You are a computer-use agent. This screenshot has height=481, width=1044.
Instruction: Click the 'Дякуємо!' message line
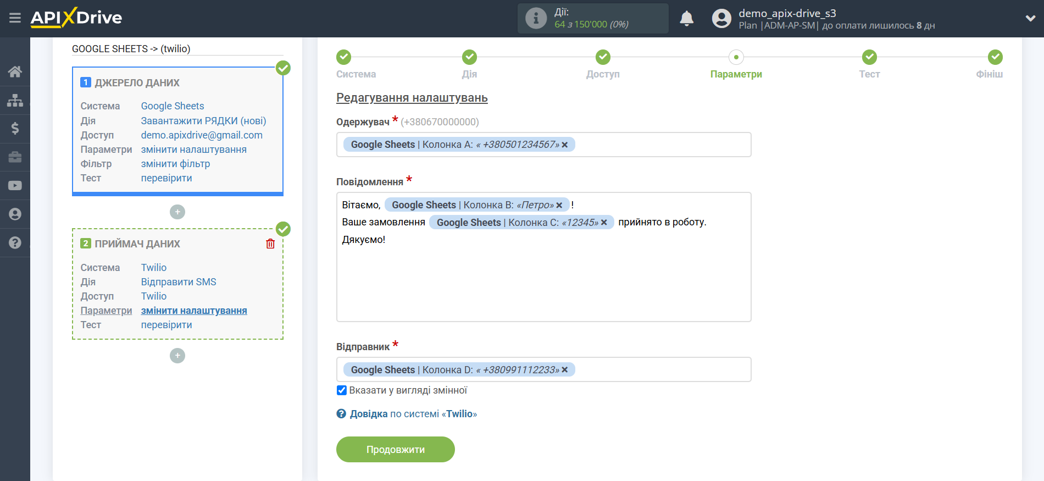tap(364, 240)
